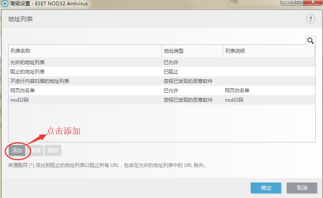Maximize the ESET window
The image size is (323, 198).
(298, 2)
